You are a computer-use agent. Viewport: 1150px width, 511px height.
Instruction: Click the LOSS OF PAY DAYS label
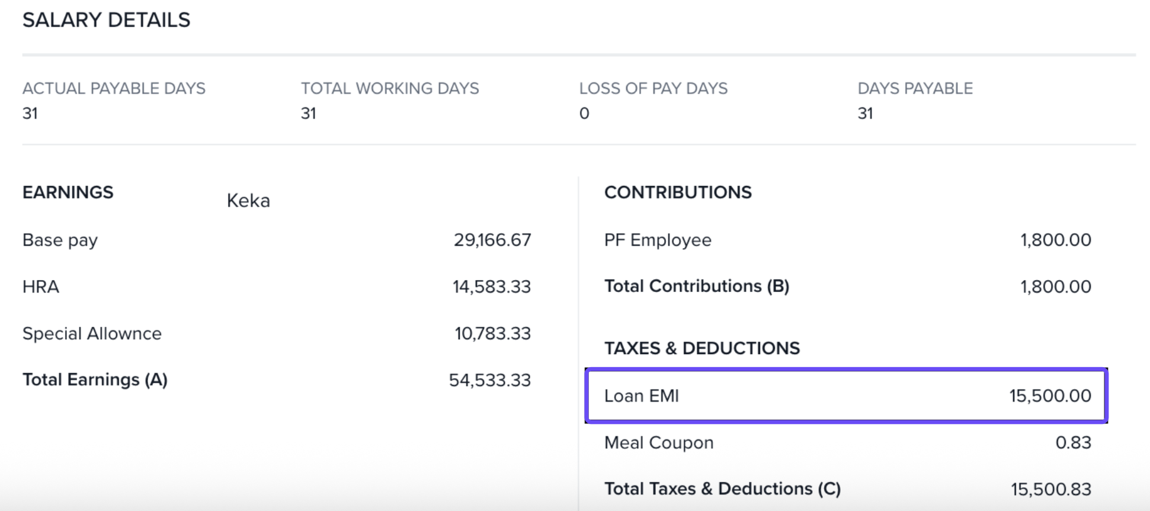point(653,89)
